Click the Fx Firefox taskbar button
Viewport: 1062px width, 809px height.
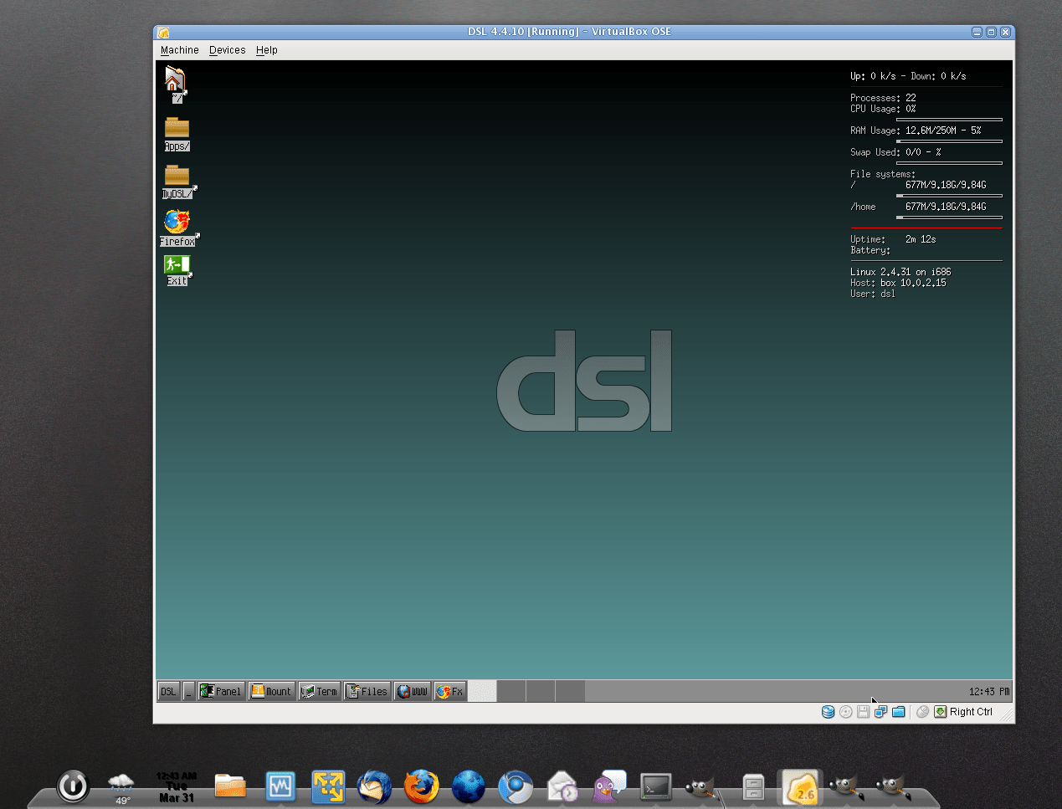tap(449, 691)
